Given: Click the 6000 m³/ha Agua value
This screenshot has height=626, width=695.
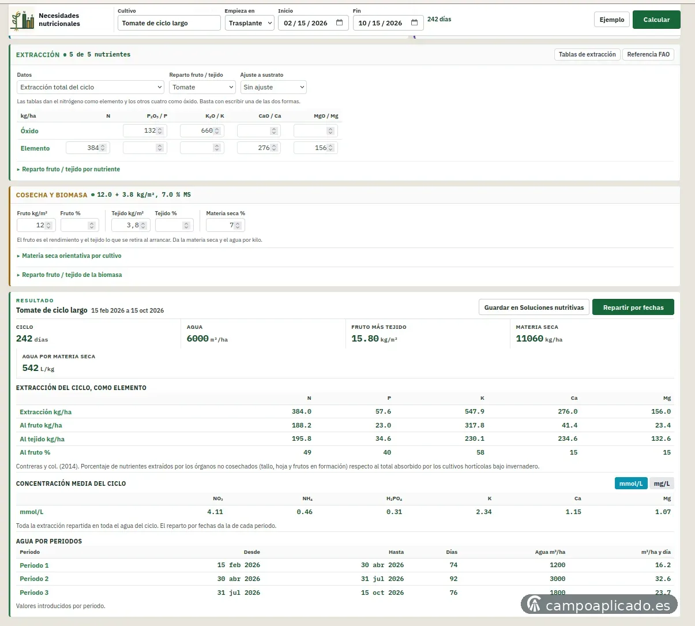Looking at the screenshot, I should (207, 339).
